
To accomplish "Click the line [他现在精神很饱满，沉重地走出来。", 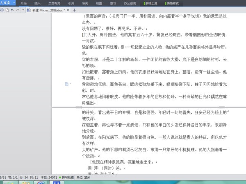I will (123, 162).
